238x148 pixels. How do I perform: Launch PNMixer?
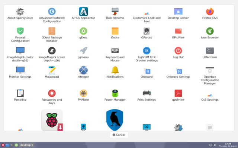83,93
